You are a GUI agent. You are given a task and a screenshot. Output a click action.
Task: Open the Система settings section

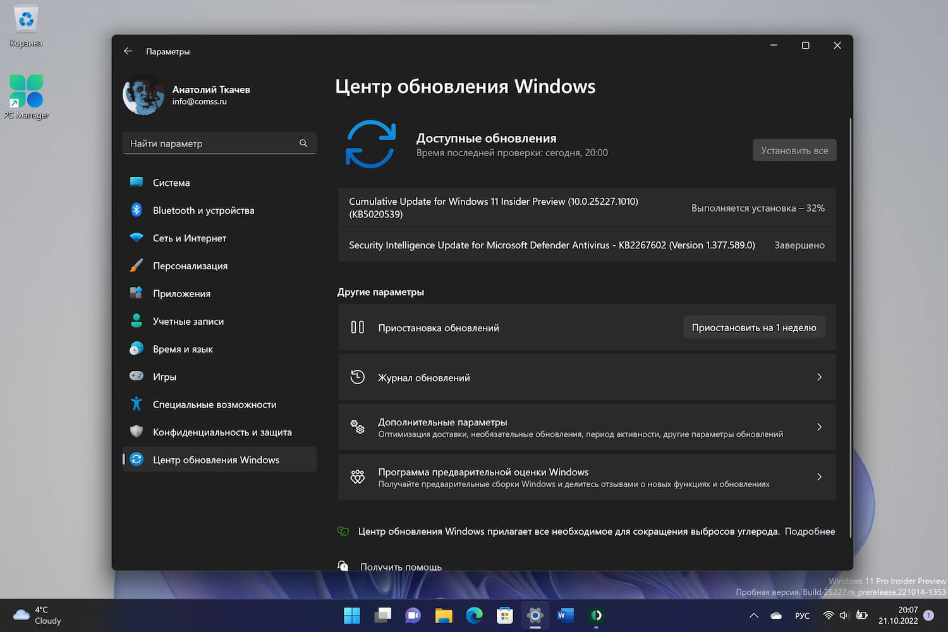[219, 183]
